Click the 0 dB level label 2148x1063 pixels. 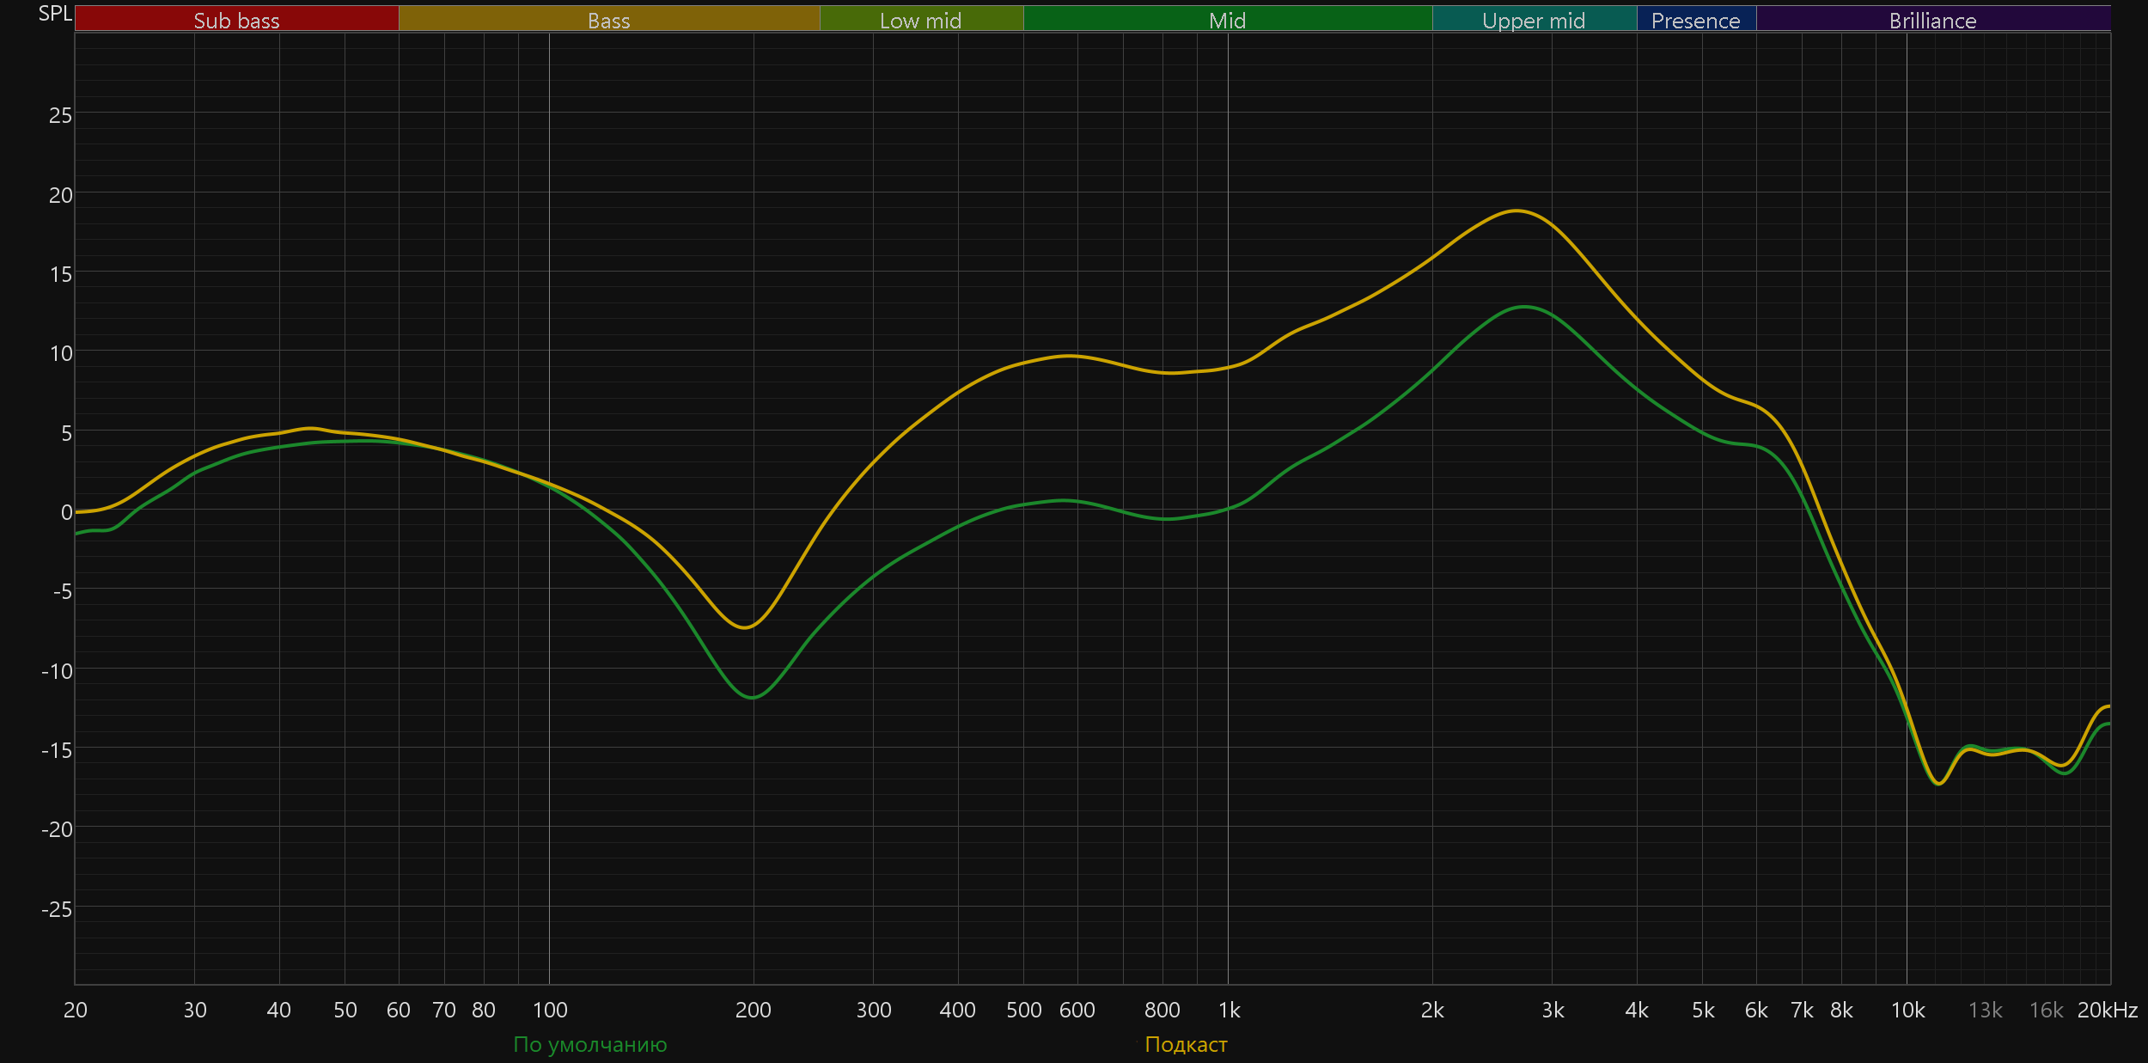click(x=66, y=512)
